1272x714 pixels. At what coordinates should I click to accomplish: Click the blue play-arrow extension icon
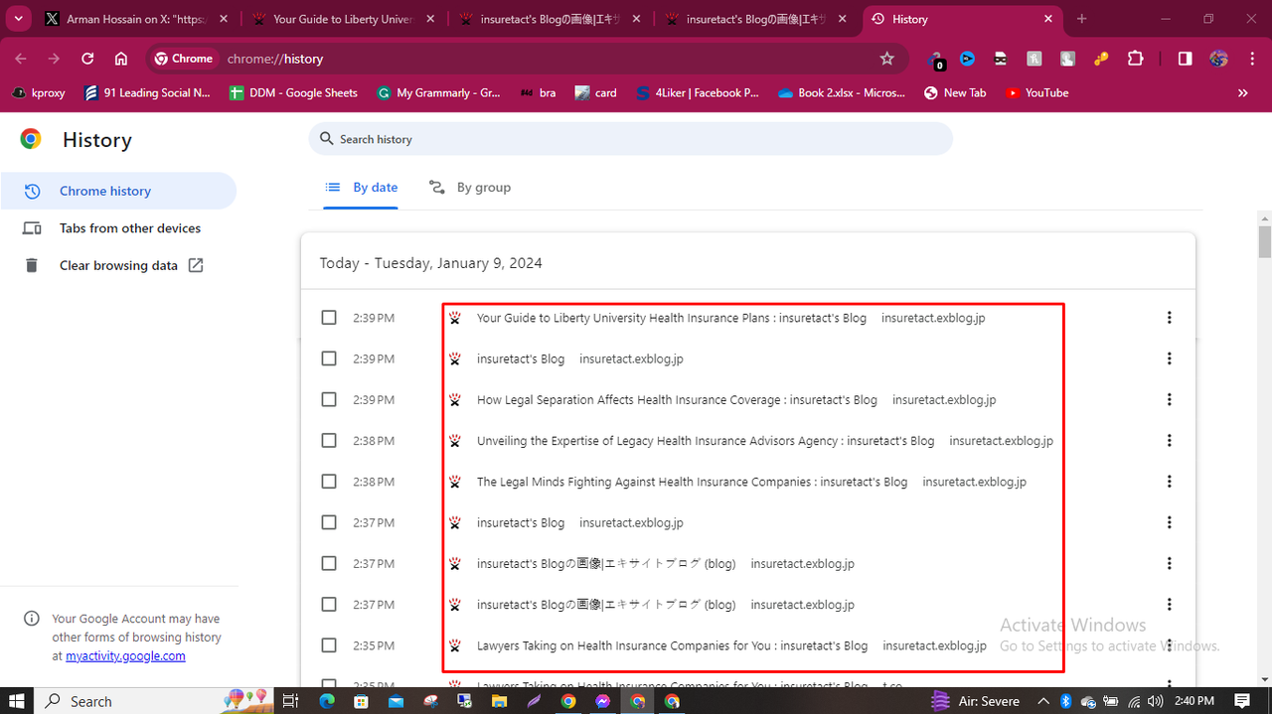(x=967, y=59)
